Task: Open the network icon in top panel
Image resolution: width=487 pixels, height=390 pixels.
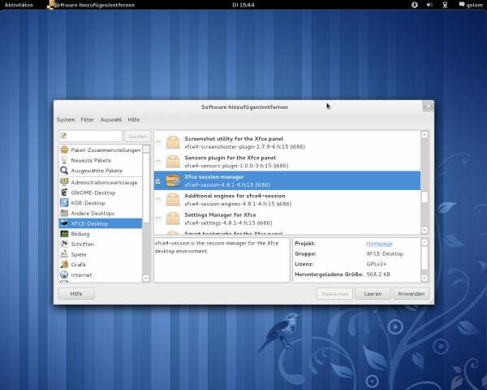Action: coord(445,5)
